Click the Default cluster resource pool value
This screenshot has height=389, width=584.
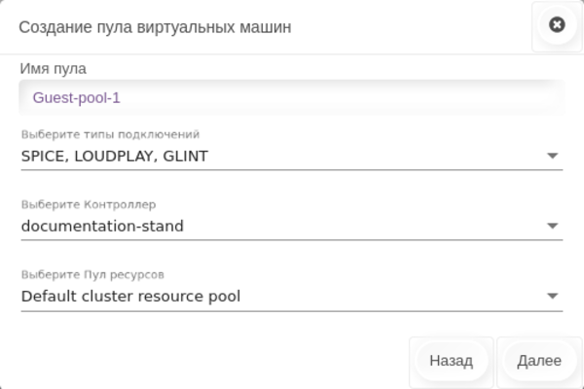pyautogui.click(x=130, y=296)
